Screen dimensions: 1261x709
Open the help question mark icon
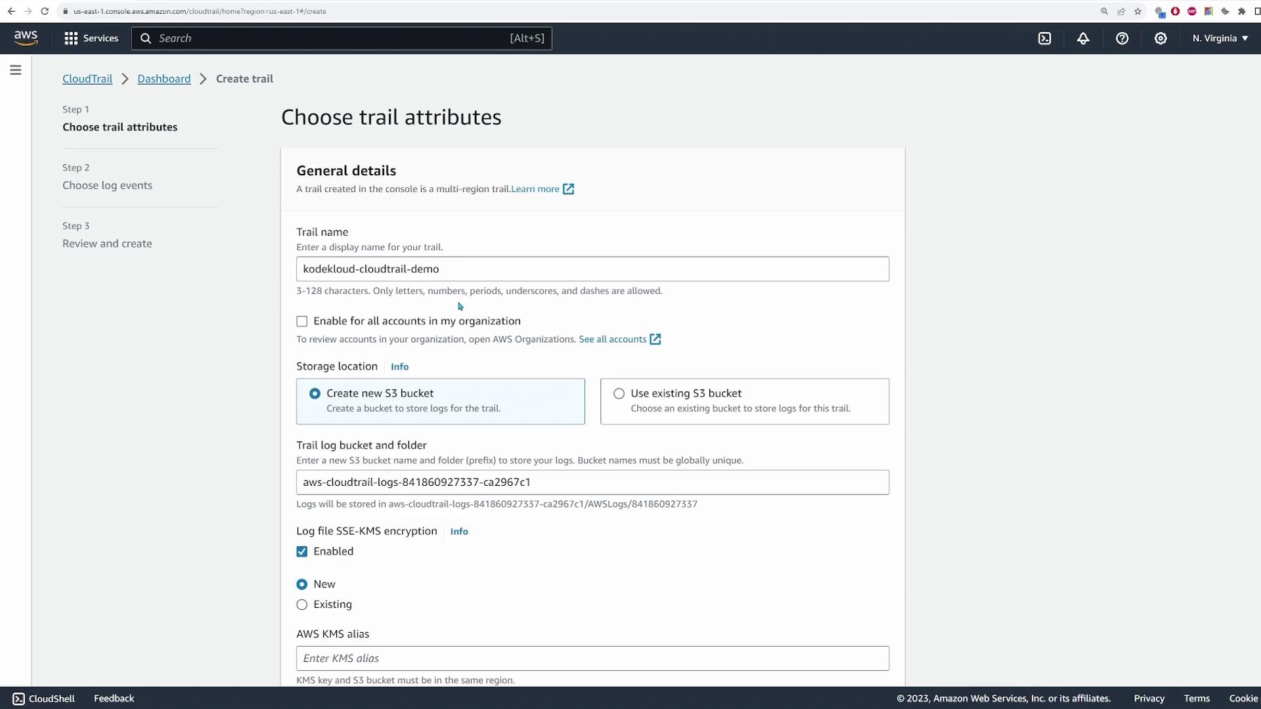point(1122,38)
